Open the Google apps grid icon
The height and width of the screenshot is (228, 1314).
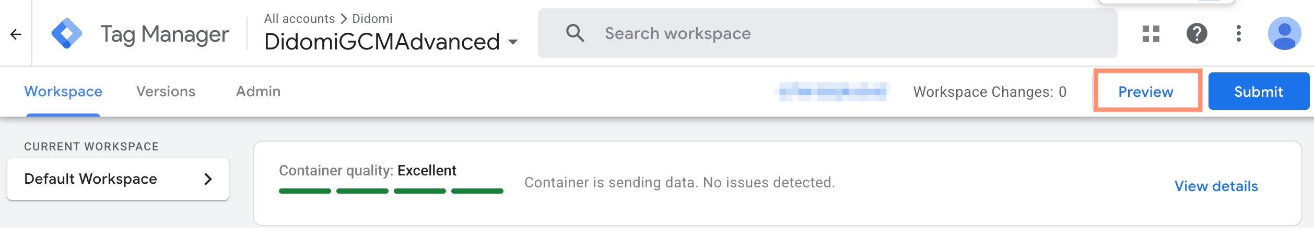1151,34
